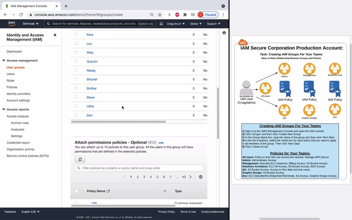Screen dimensions: 352x220
Task: Close the IAM navigation sidebar
Action: [55, 35]
